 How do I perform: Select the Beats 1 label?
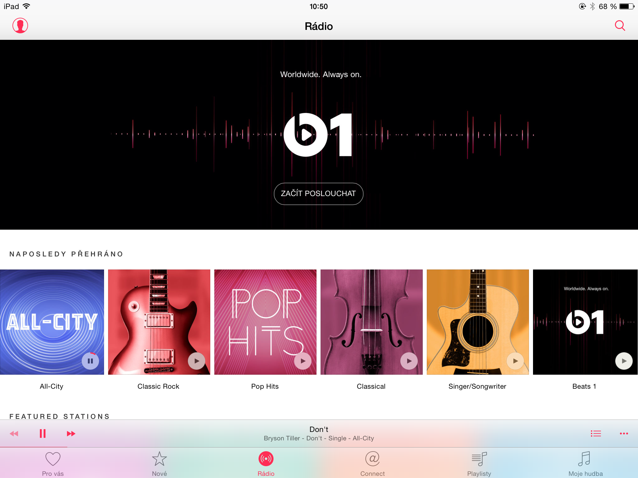[584, 386]
